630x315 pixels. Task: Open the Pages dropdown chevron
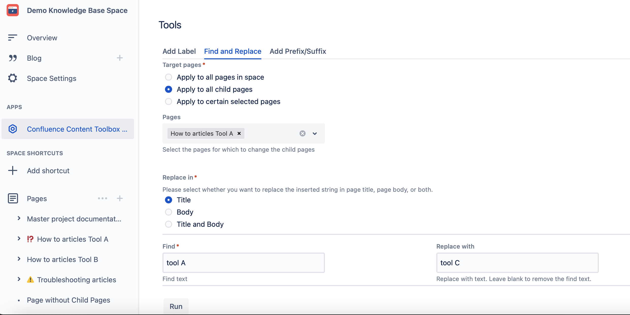(x=315, y=133)
